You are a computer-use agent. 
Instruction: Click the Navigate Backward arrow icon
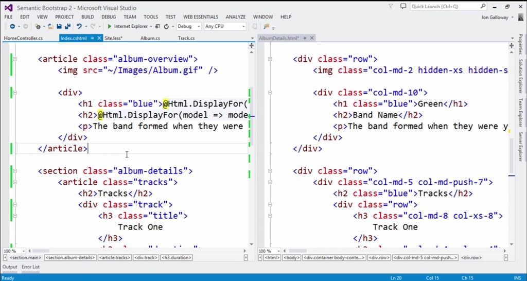click(x=12, y=26)
